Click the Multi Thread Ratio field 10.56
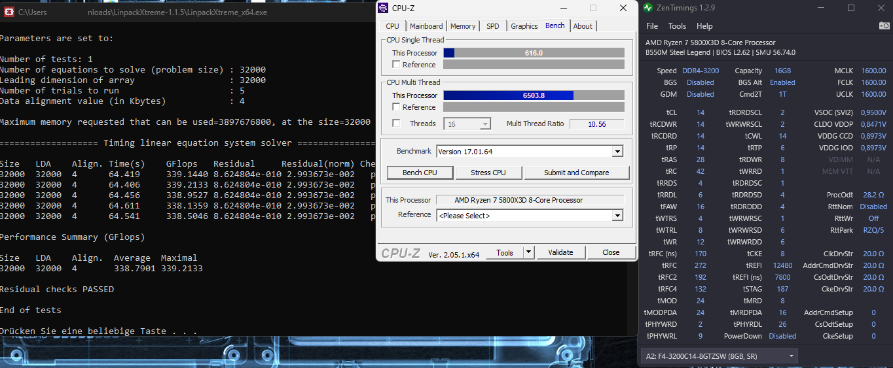The width and height of the screenshot is (893, 368). (596, 124)
